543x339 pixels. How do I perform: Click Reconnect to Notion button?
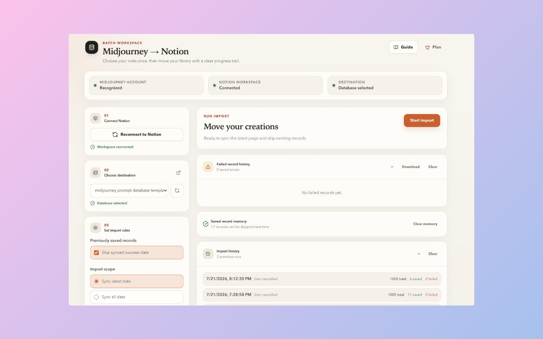pos(137,134)
